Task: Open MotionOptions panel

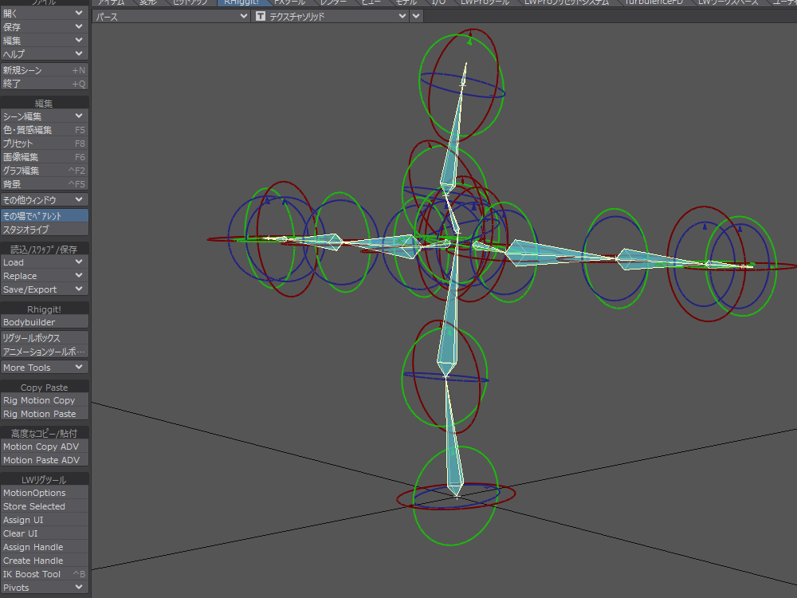Action: click(x=44, y=493)
